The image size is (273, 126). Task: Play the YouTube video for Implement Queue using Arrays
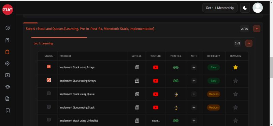[x=156, y=81]
